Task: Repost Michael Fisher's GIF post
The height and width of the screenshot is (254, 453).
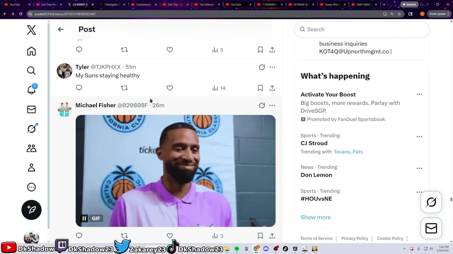Action: coord(124,236)
